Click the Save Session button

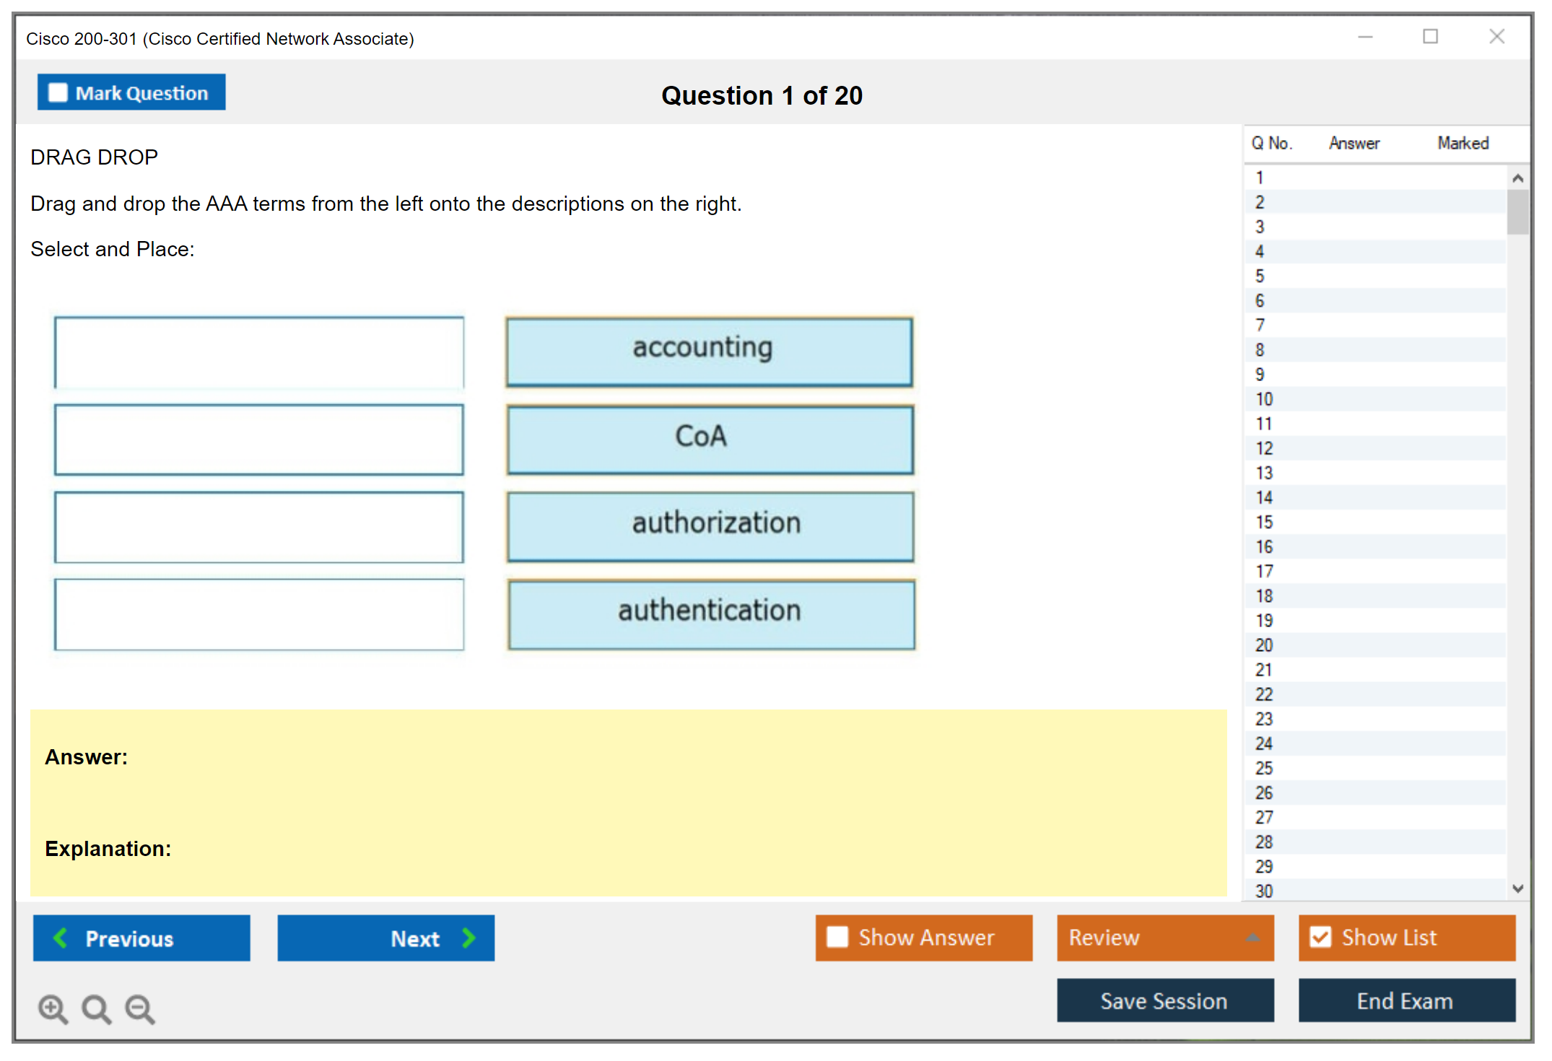1164,1000
